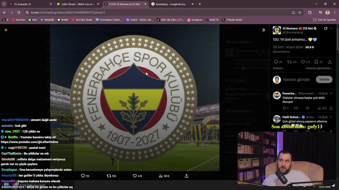Image resolution: width=339 pixels, height=190 pixels.
Task: Open more options on Fenerba... reply
Action: [x=331, y=93]
